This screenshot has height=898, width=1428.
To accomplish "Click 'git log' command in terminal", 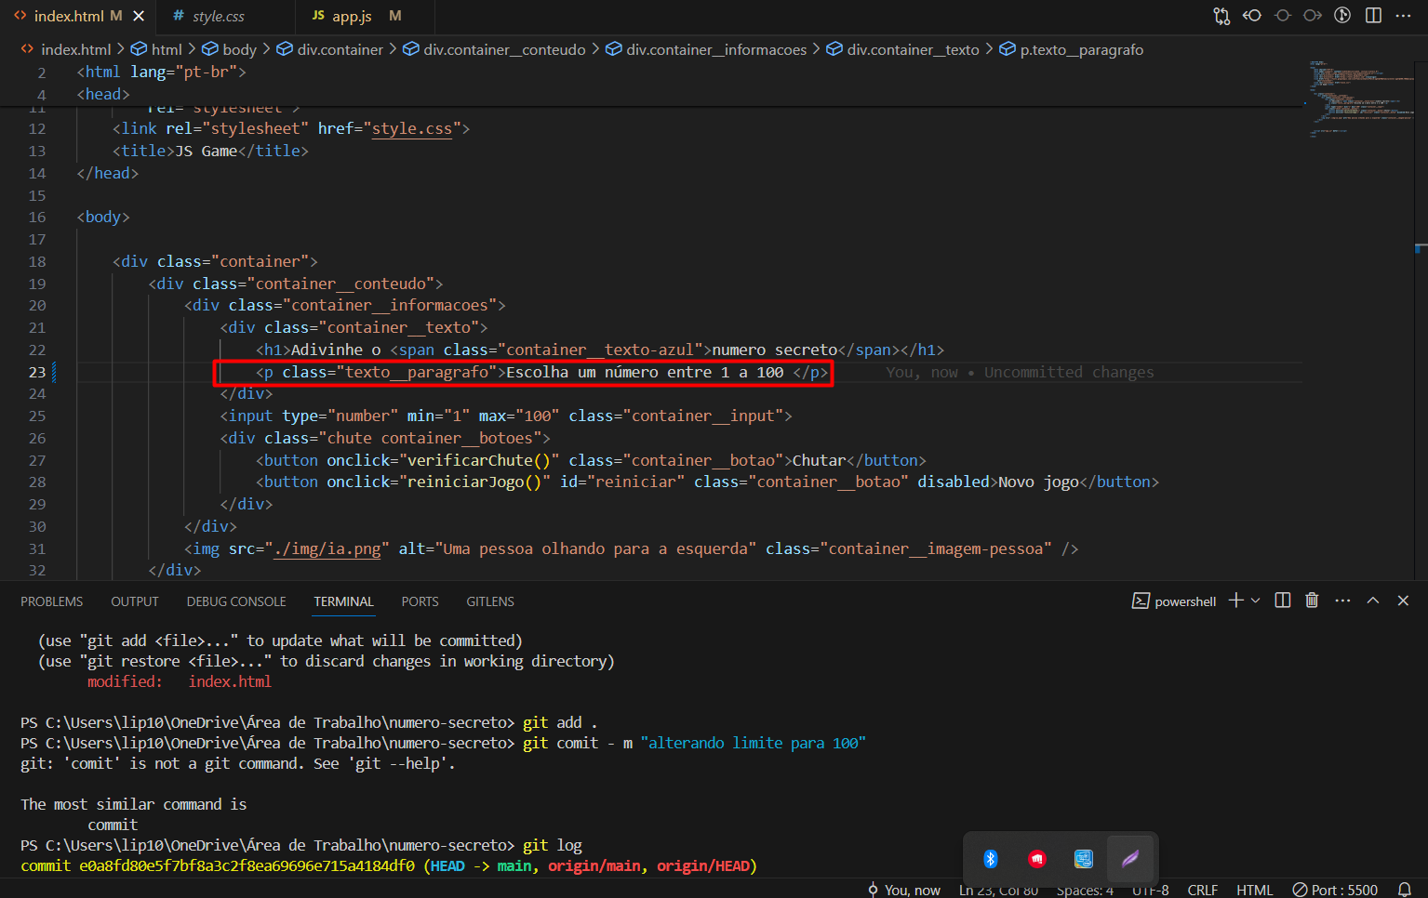I will click(x=552, y=845).
